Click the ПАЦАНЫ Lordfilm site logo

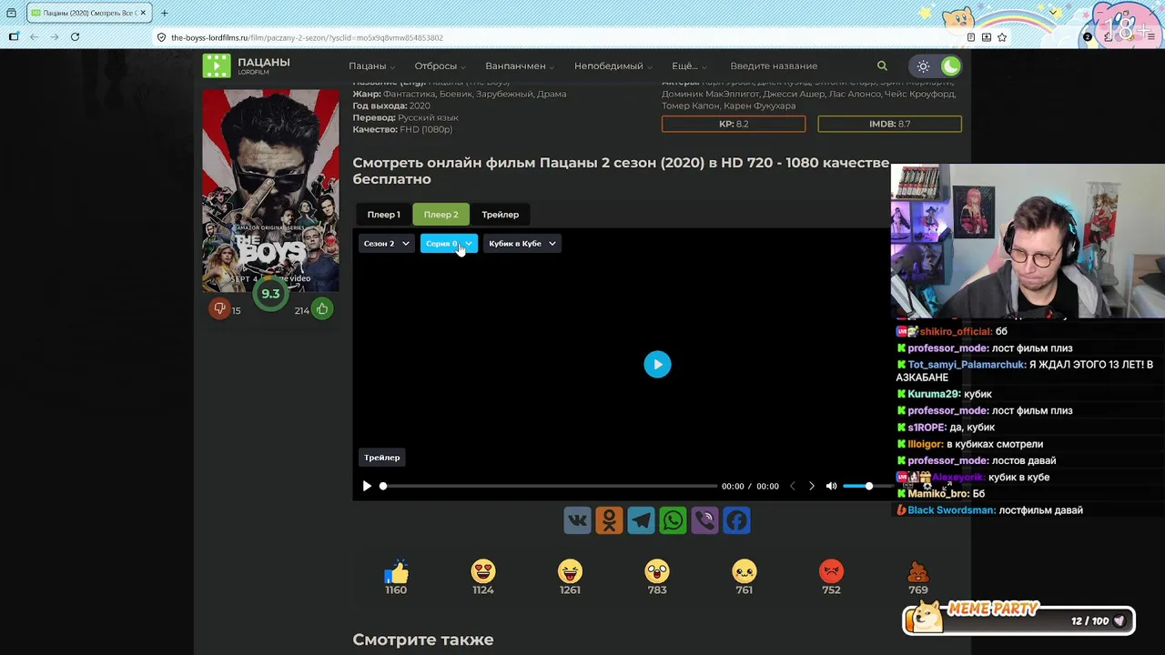pyautogui.click(x=247, y=65)
